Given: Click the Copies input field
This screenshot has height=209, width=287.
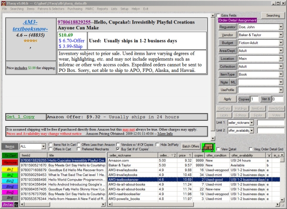Looking at the screenshot, I should click(x=254, y=99).
